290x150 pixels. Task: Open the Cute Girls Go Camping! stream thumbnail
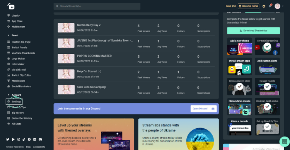pos(66,90)
